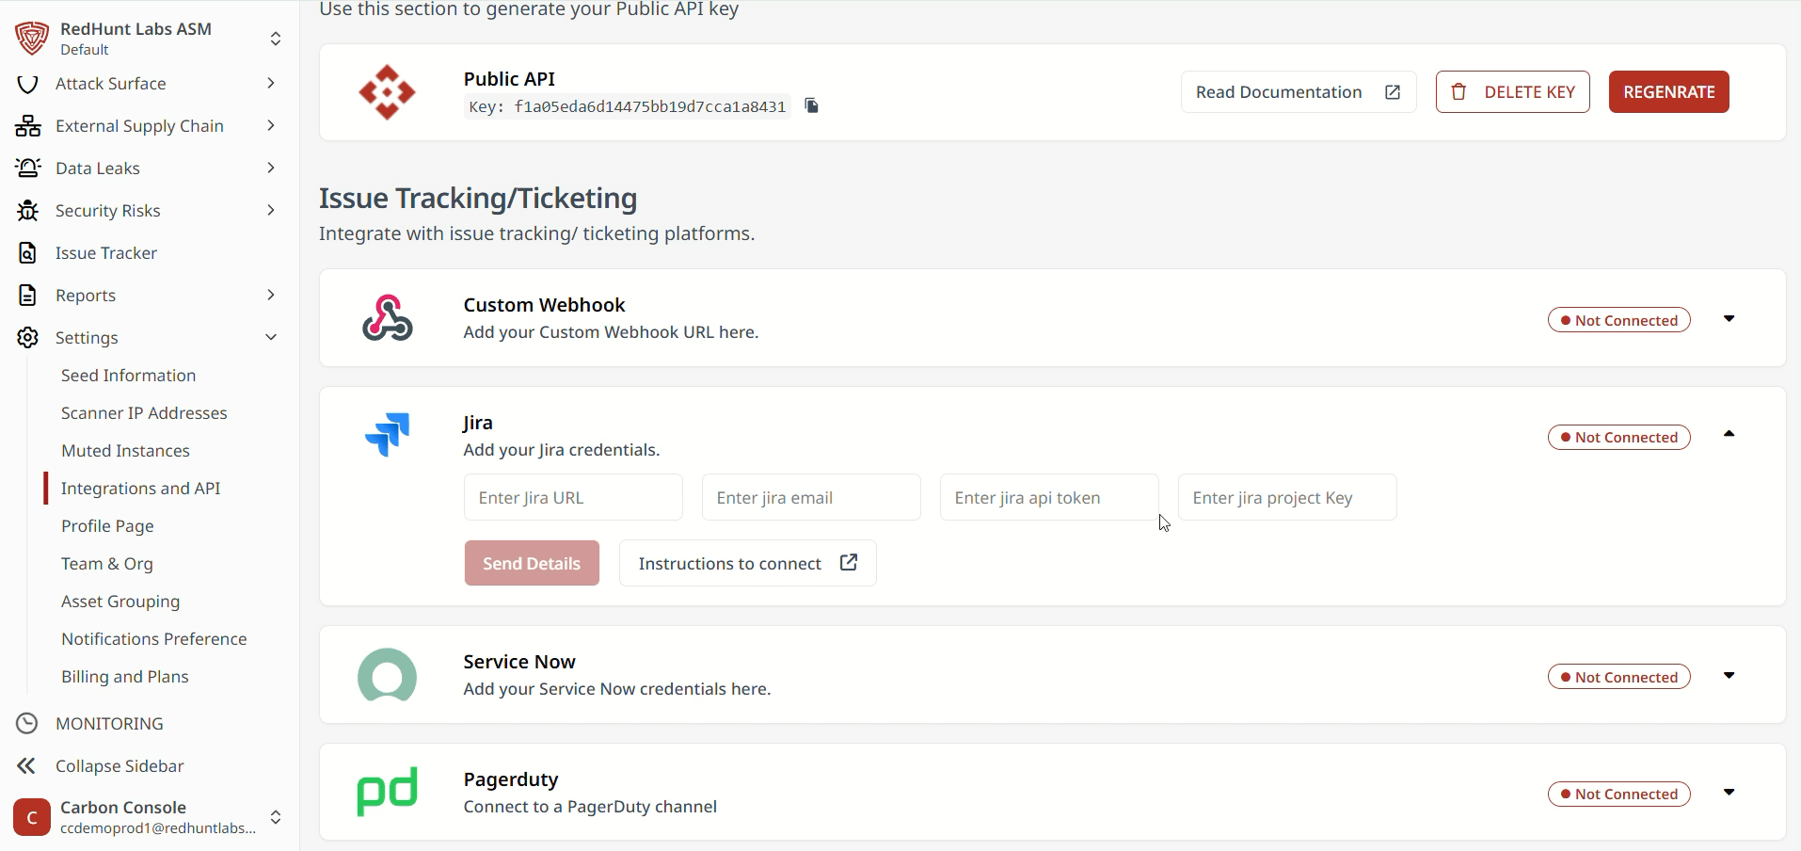Open the Issue Tracker icon in sidebar
This screenshot has height=851, width=1801.
point(27,252)
